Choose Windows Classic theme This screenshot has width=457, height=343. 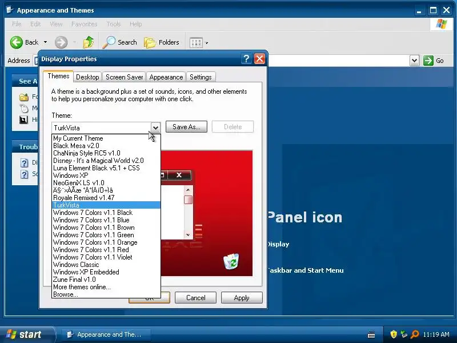tap(106, 265)
